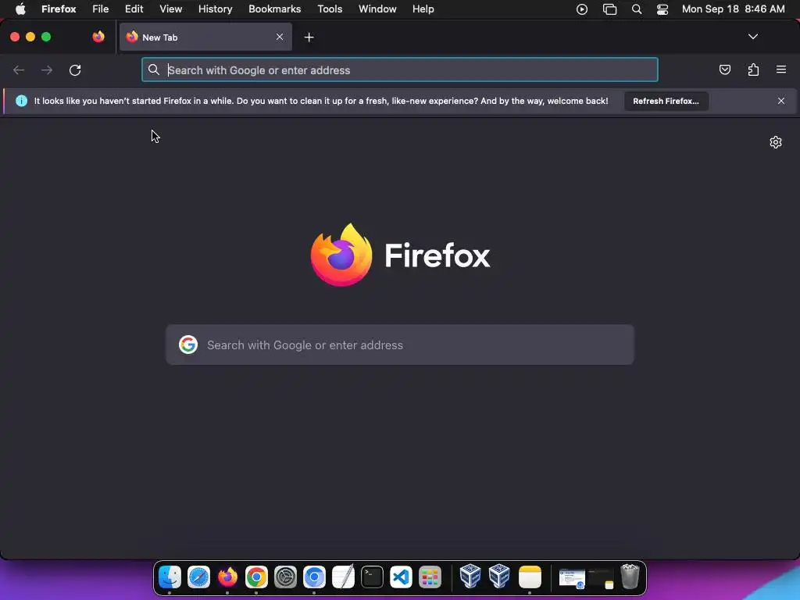Expand the list all tabs chevron
The width and height of the screenshot is (800, 600).
coord(752,37)
